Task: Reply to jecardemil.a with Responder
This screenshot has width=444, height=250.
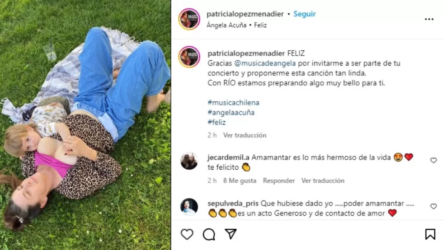Action: click(x=279, y=181)
